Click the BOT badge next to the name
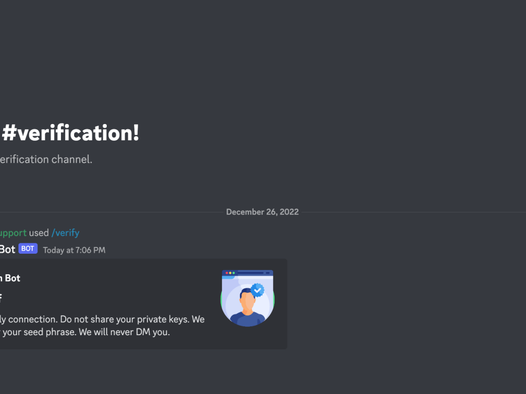 tap(27, 248)
